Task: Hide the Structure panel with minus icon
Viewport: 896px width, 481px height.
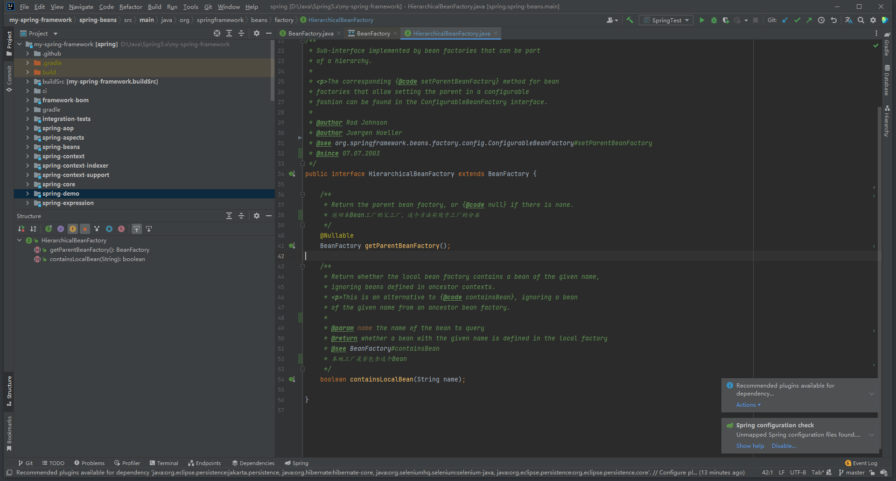Action: click(x=269, y=216)
